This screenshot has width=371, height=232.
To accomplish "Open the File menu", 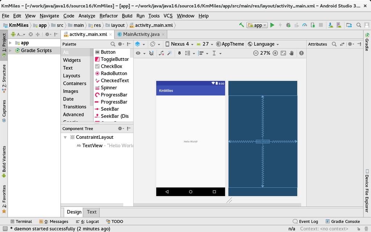I will (x=5, y=16).
